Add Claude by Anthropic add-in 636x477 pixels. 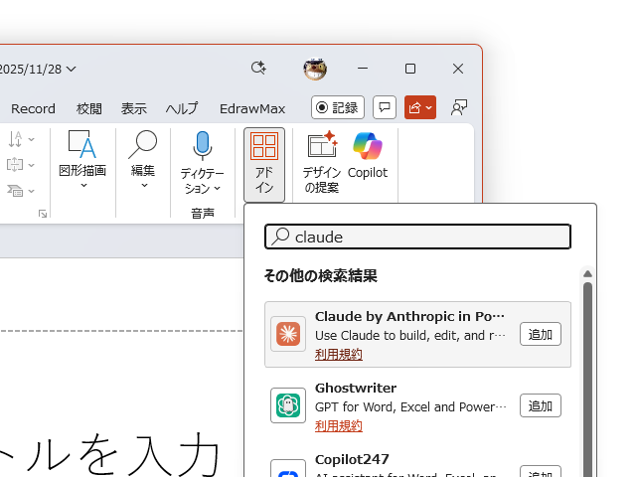tap(541, 334)
